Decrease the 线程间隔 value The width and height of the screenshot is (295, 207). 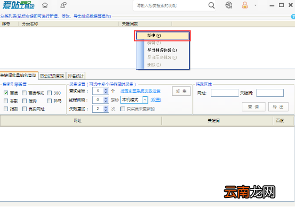[106, 101]
